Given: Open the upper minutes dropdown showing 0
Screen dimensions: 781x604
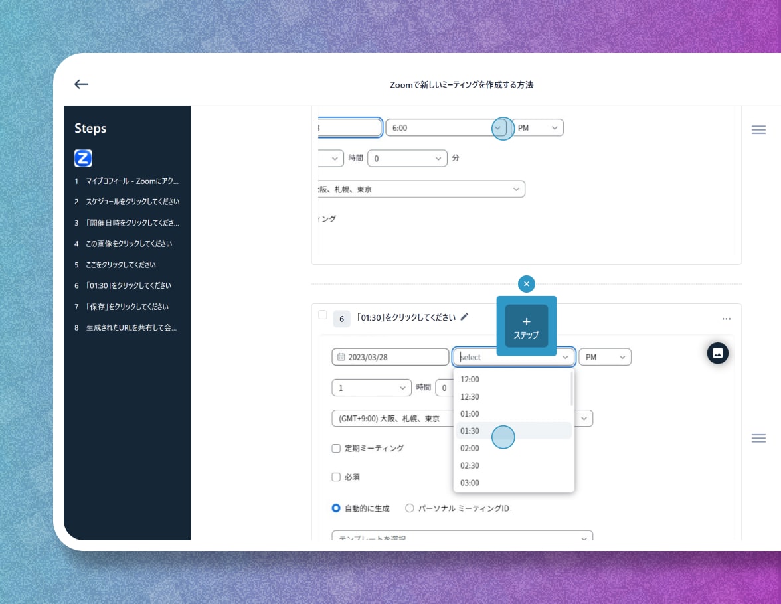Looking at the screenshot, I should 407,159.
